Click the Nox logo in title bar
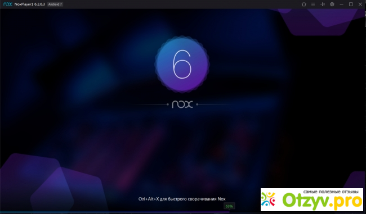The image size is (366, 214). pyautogui.click(x=8, y=4)
